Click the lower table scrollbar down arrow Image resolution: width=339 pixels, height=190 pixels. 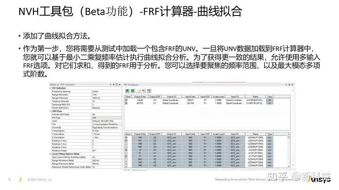pos(289,166)
